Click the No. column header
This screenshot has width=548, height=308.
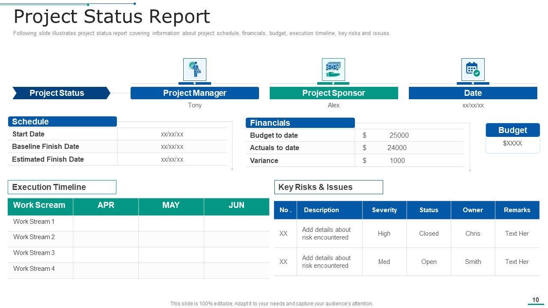tap(286, 210)
